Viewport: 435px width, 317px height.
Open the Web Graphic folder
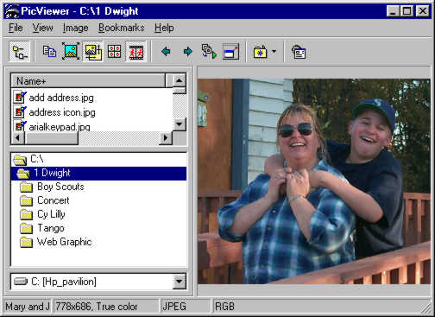tap(65, 242)
